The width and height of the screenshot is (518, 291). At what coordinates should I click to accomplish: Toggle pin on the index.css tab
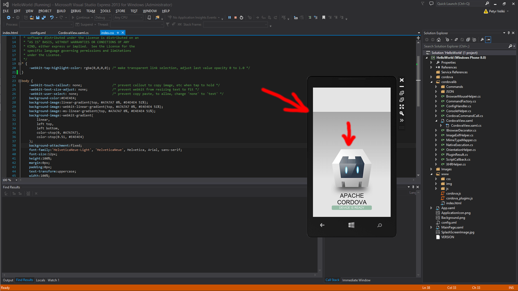pyautogui.click(x=118, y=33)
